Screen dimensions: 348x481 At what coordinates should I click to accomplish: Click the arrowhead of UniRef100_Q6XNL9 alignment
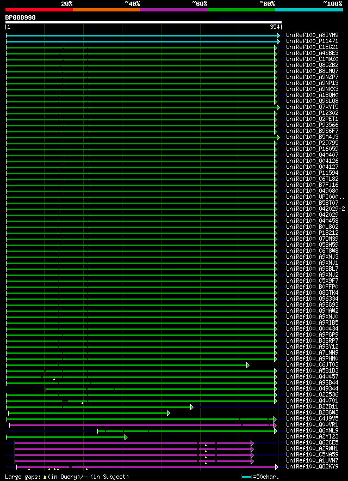point(276,431)
